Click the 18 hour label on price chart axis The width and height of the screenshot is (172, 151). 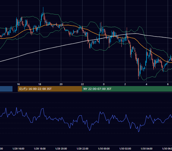[x=40, y=84]
